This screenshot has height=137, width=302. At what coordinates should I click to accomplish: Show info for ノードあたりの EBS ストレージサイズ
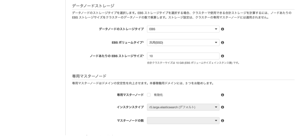(222, 56)
